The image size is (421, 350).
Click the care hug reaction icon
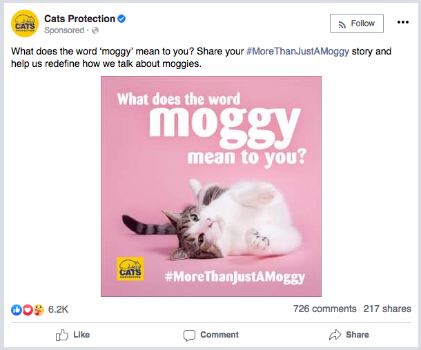coord(39,310)
